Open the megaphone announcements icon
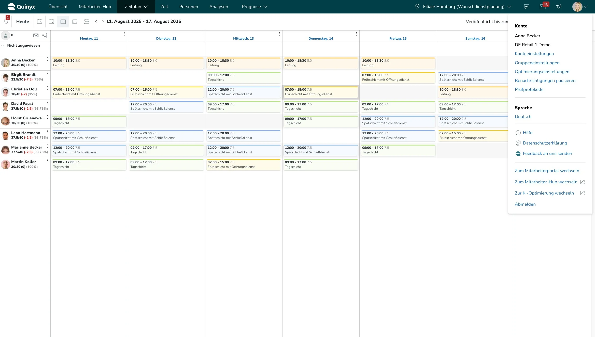 coord(559,7)
